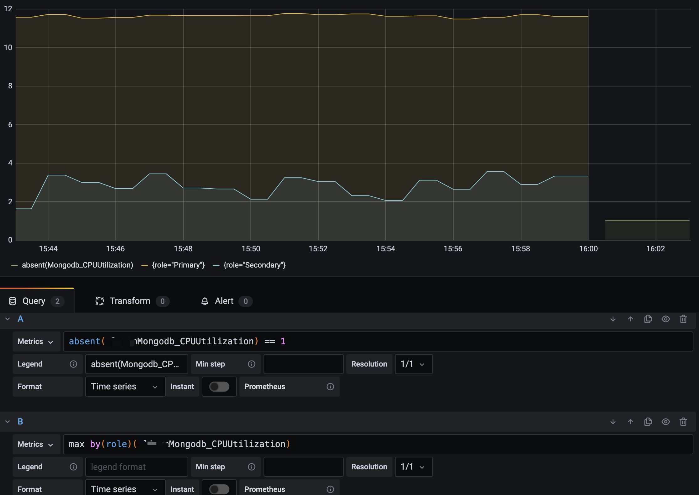
Task: Hide query B using eye icon
Action: 665,422
